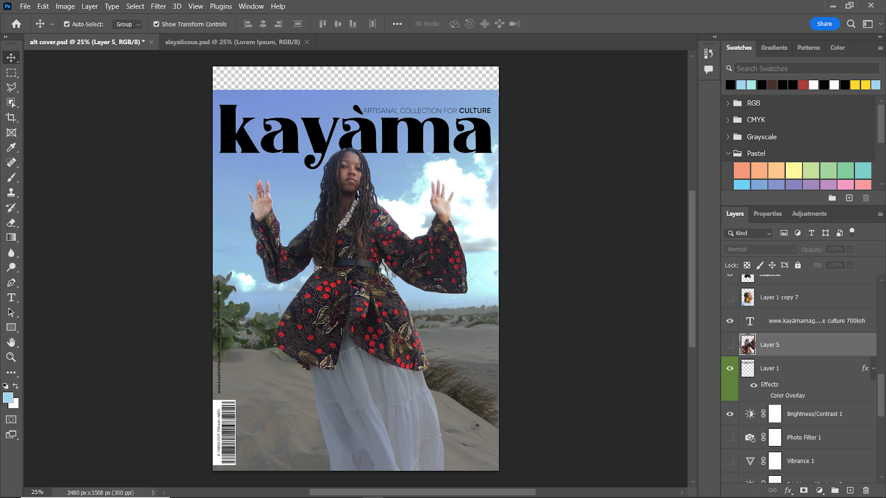The height and width of the screenshot is (498, 886).
Task: Show Photo Filter 1 layer
Action: coord(730,437)
